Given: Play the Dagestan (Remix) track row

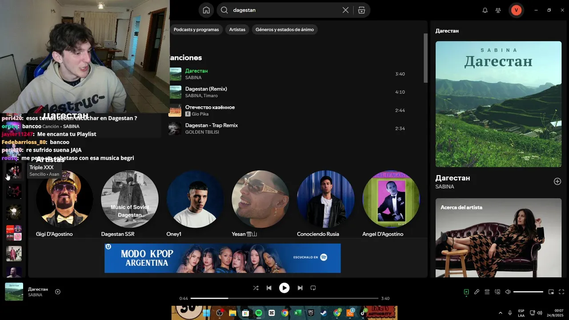Looking at the screenshot, I should (289, 92).
